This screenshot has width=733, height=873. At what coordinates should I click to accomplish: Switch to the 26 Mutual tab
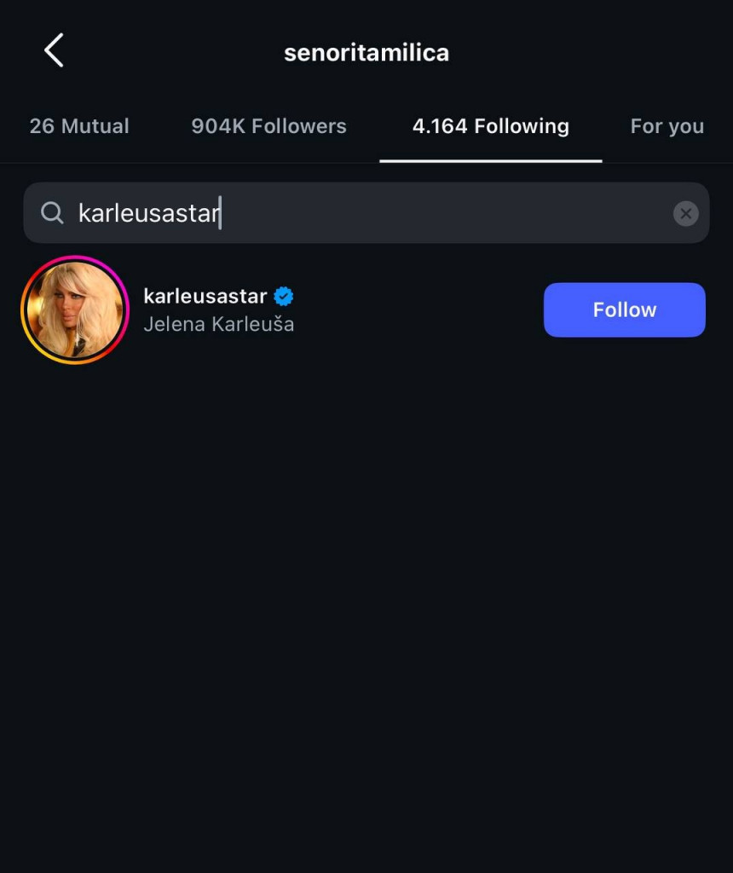coord(79,126)
